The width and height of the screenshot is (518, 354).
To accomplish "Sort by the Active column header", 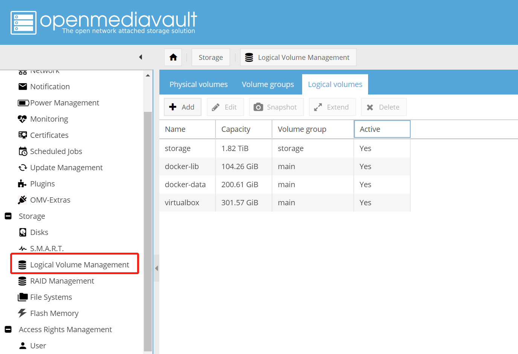I will (x=382, y=129).
